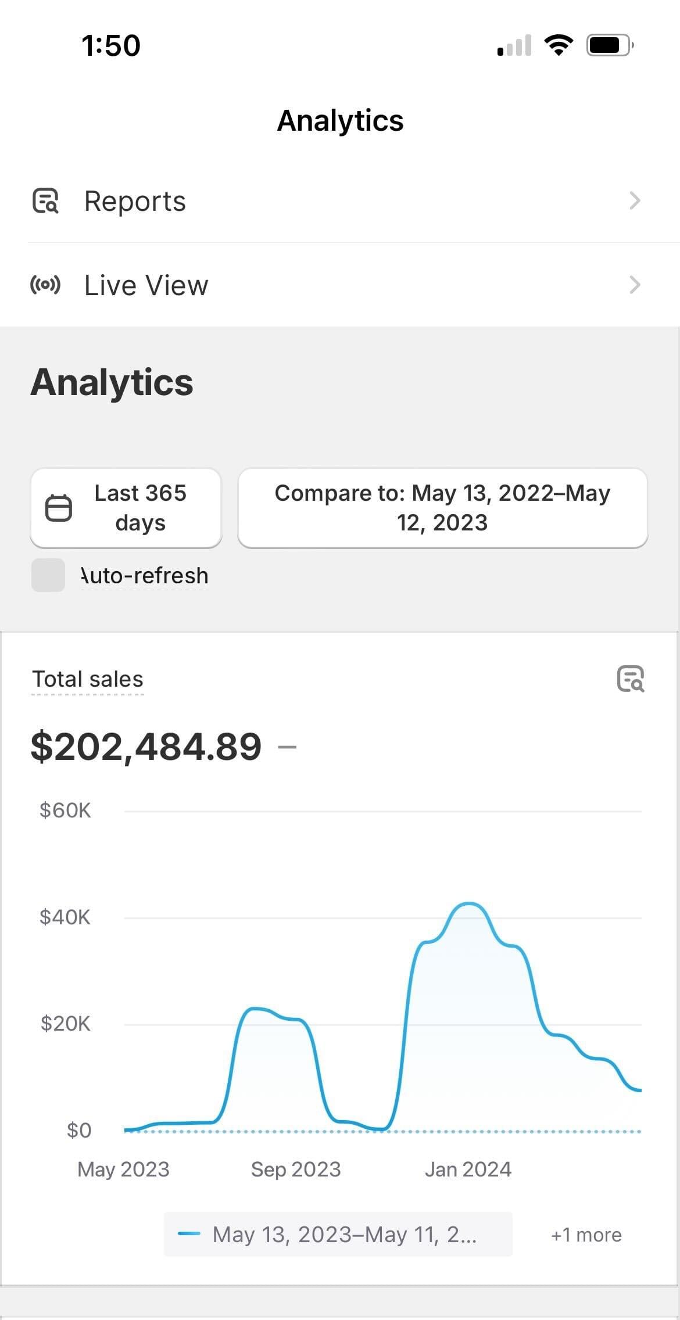This screenshot has height=1320, width=680.
Task: Expand the Reports row chevron
Action: 635,201
